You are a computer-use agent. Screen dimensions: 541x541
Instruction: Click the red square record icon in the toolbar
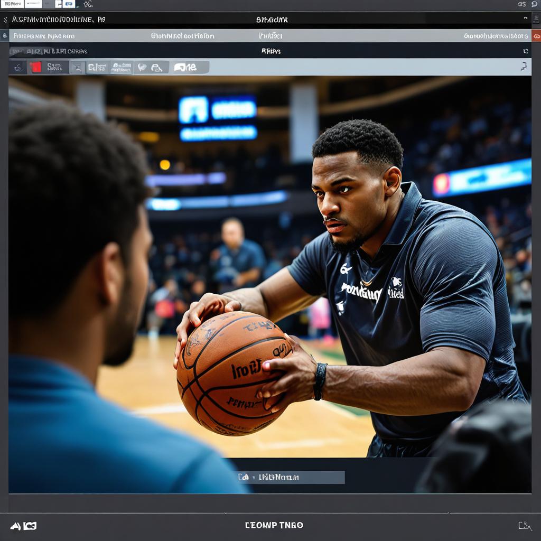[35, 67]
